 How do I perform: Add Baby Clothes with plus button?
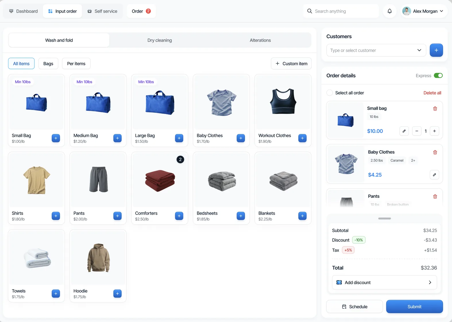point(241,138)
